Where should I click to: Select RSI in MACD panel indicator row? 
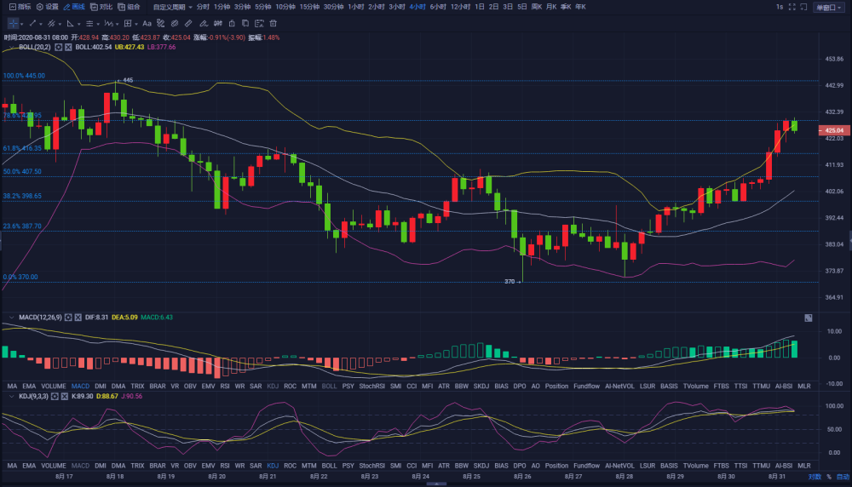click(x=225, y=386)
